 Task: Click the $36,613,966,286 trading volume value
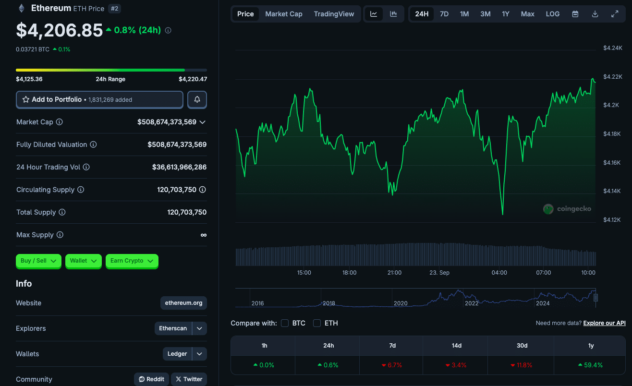click(x=179, y=167)
